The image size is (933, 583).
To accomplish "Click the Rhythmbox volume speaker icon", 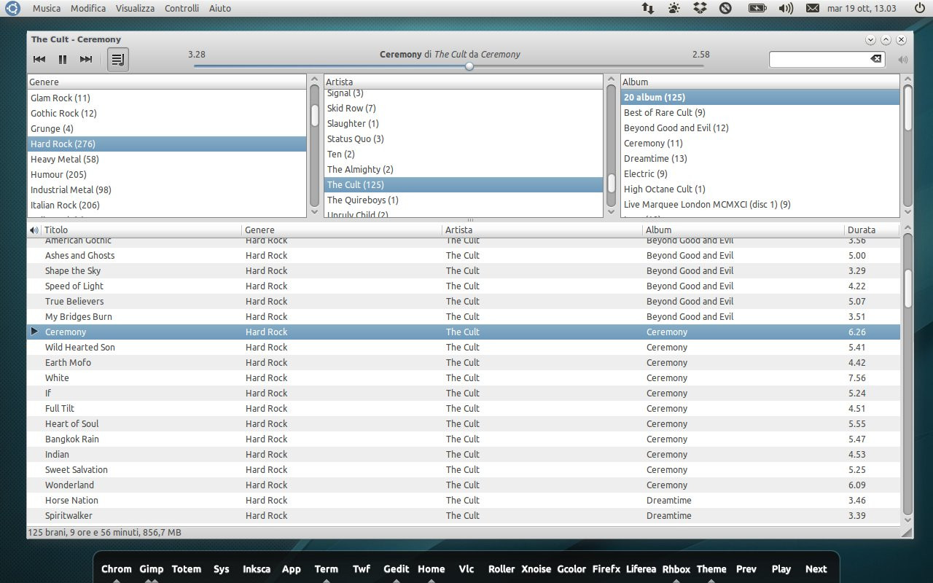I will tap(903, 60).
